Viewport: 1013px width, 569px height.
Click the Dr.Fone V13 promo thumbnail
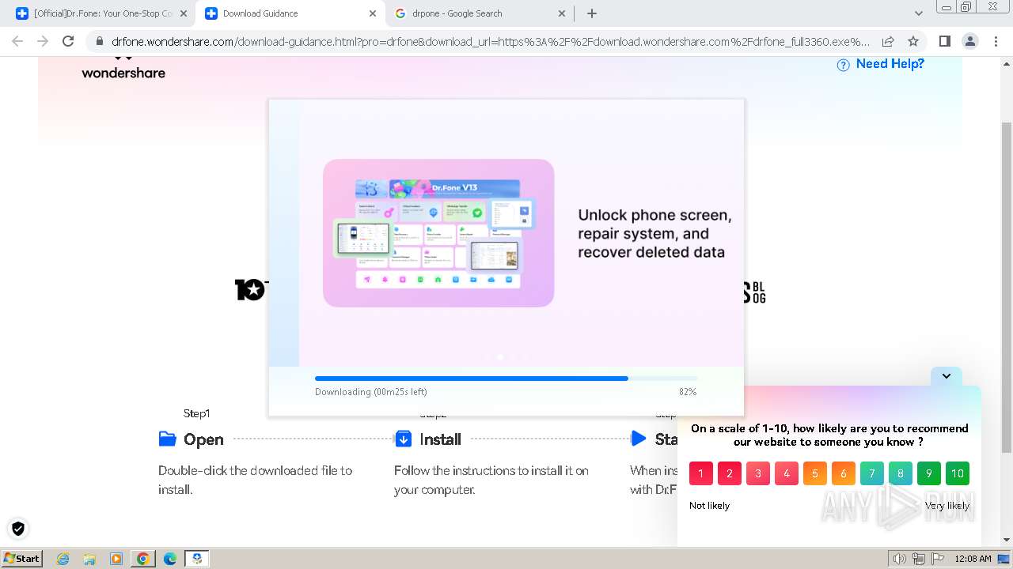pos(438,233)
